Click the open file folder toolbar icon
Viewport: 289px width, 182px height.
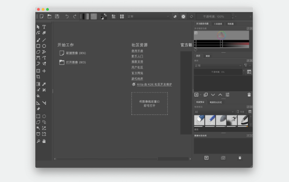[x=49, y=16]
